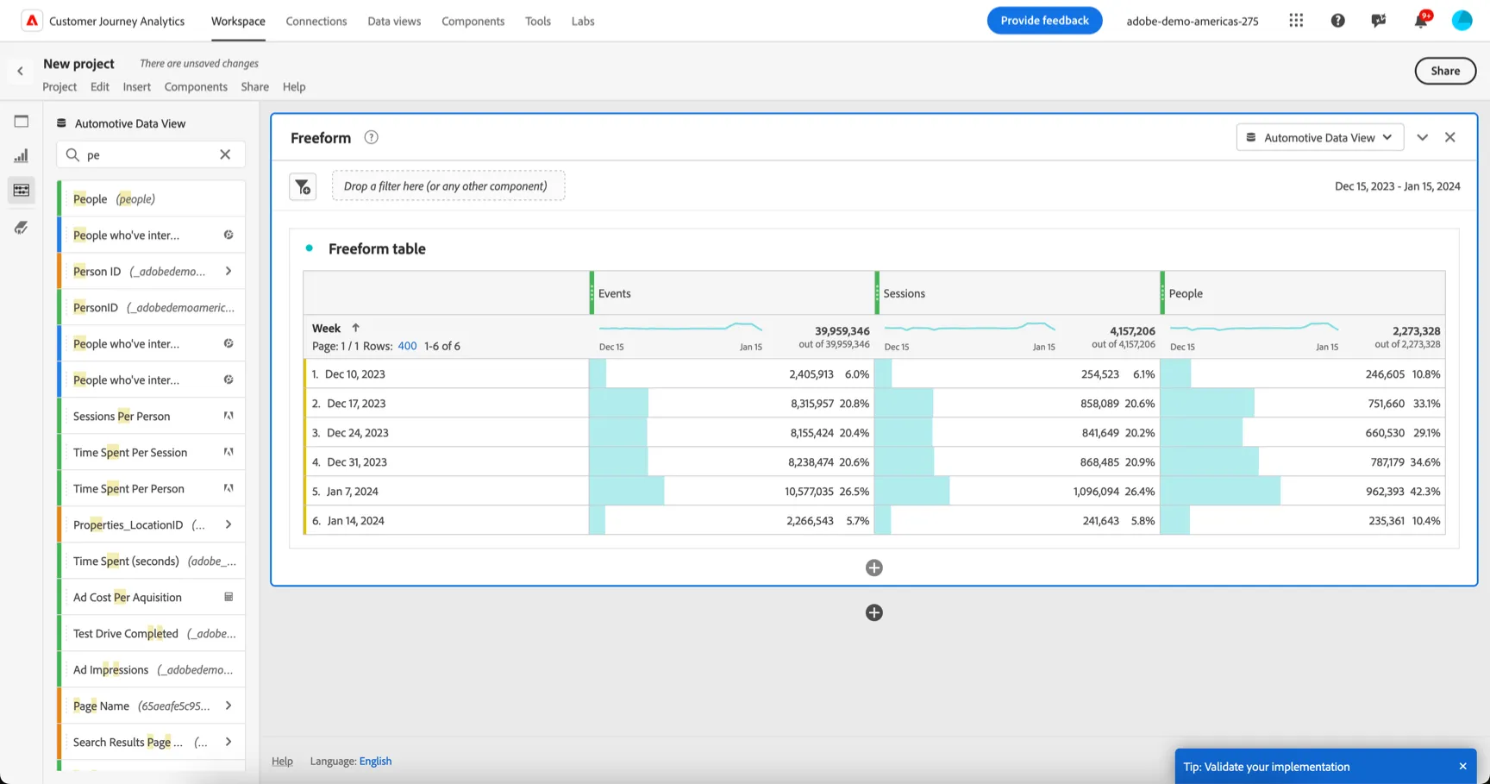The height and width of the screenshot is (784, 1490).
Task: Collapse the Freeform panel chevron
Action: [x=1422, y=138]
